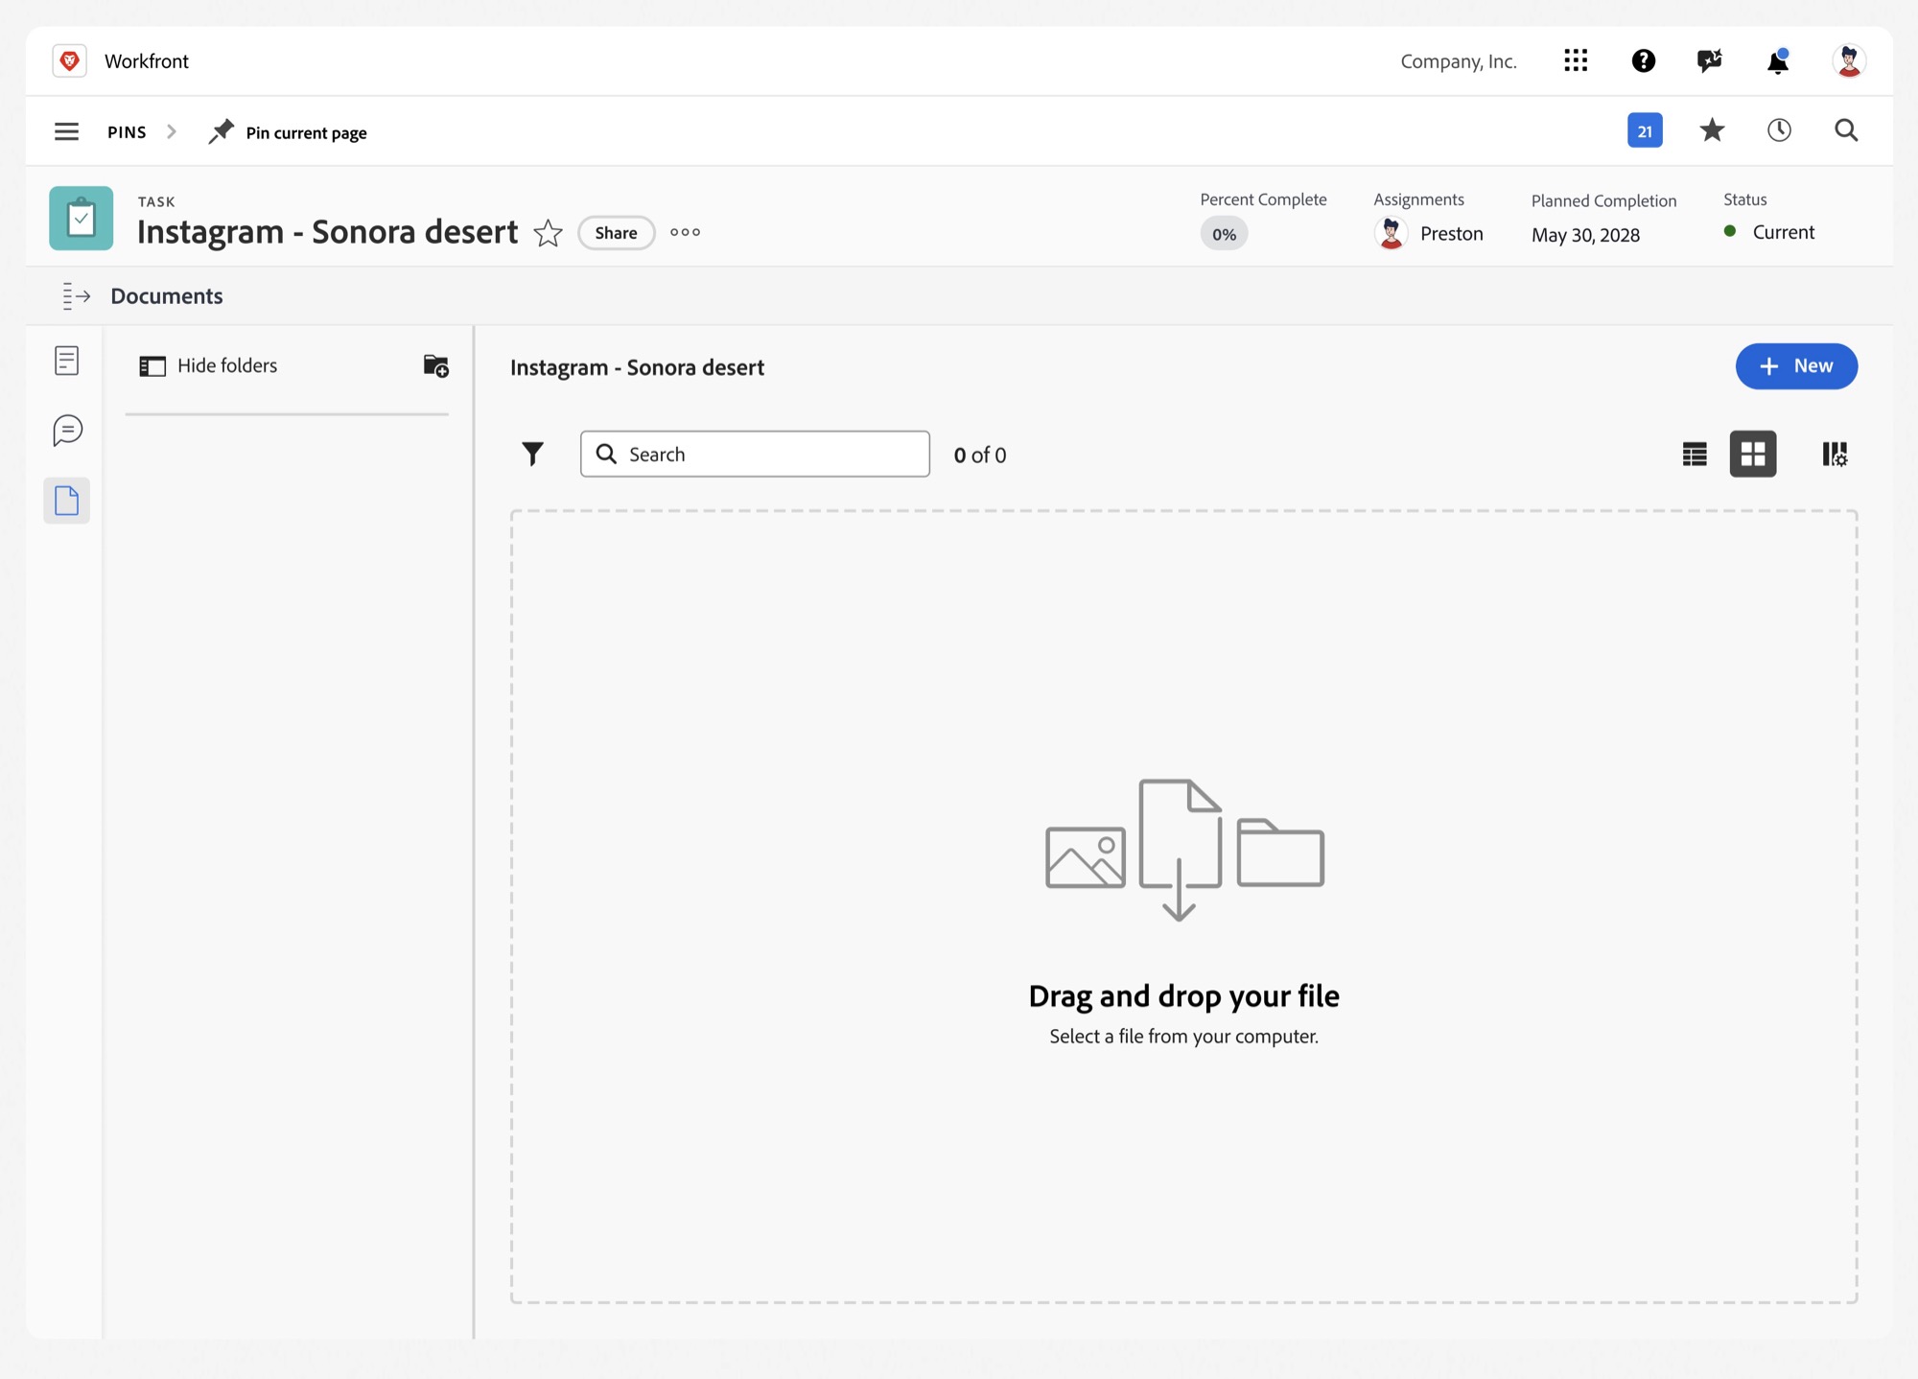Click the blue calendar 21 icon
The width and height of the screenshot is (1918, 1379).
(1645, 130)
